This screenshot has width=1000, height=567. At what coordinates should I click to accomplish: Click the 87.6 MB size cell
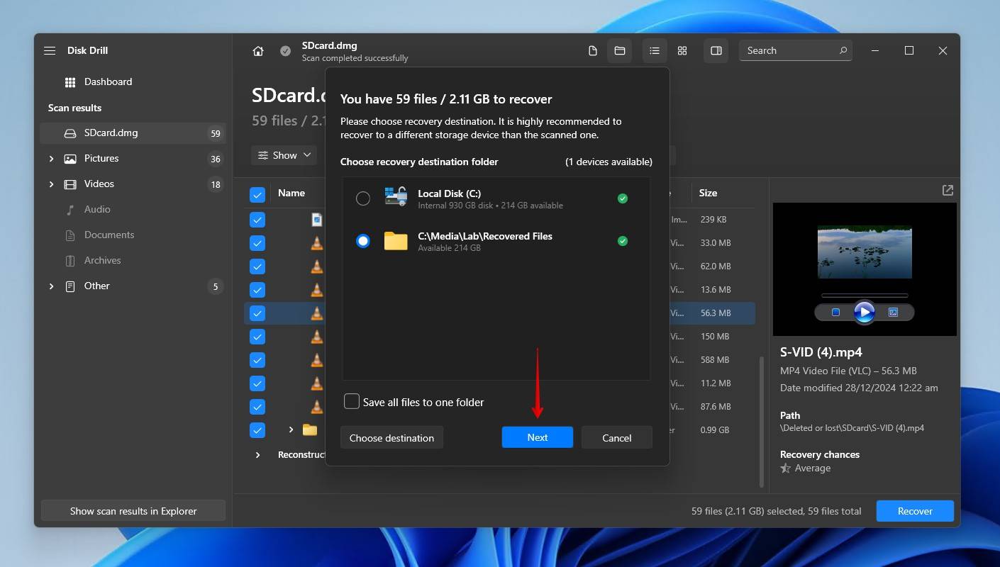tap(715, 407)
